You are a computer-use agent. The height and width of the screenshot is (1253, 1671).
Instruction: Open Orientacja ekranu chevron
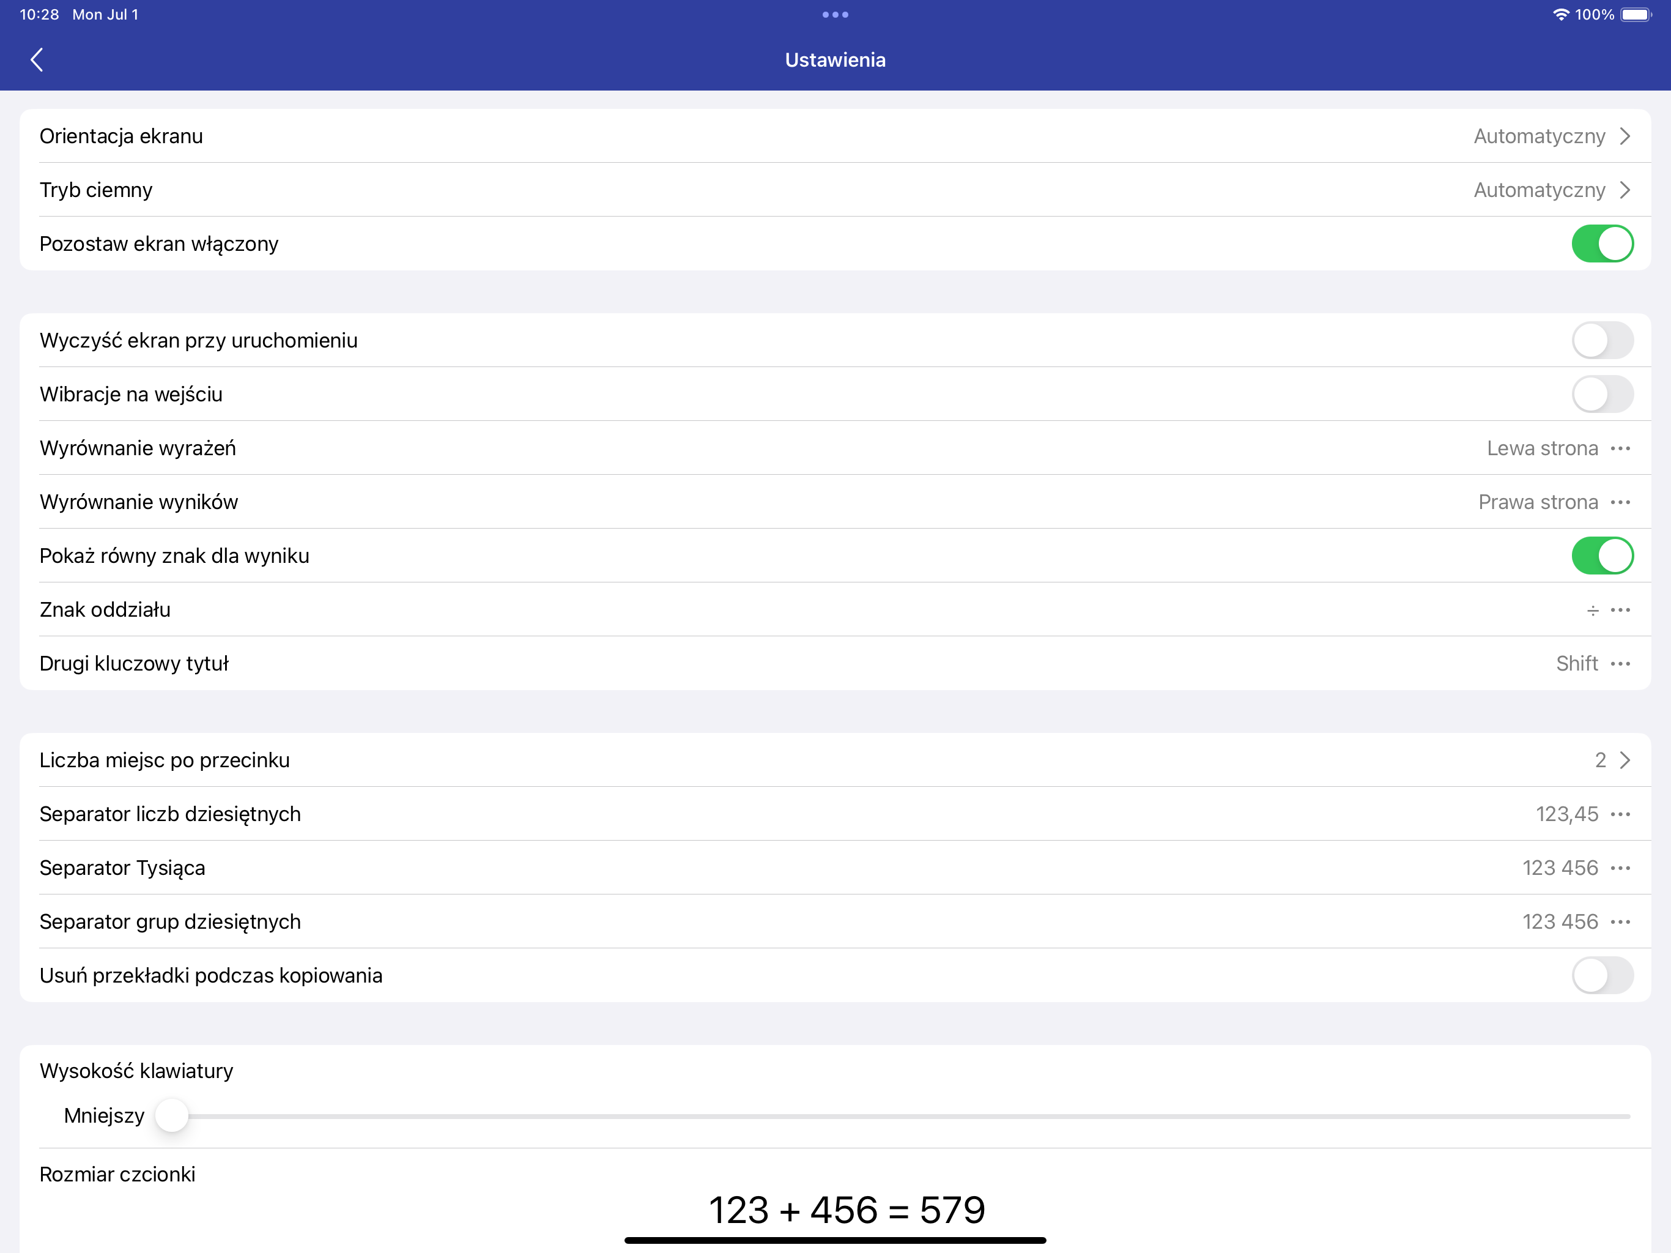click(1625, 136)
